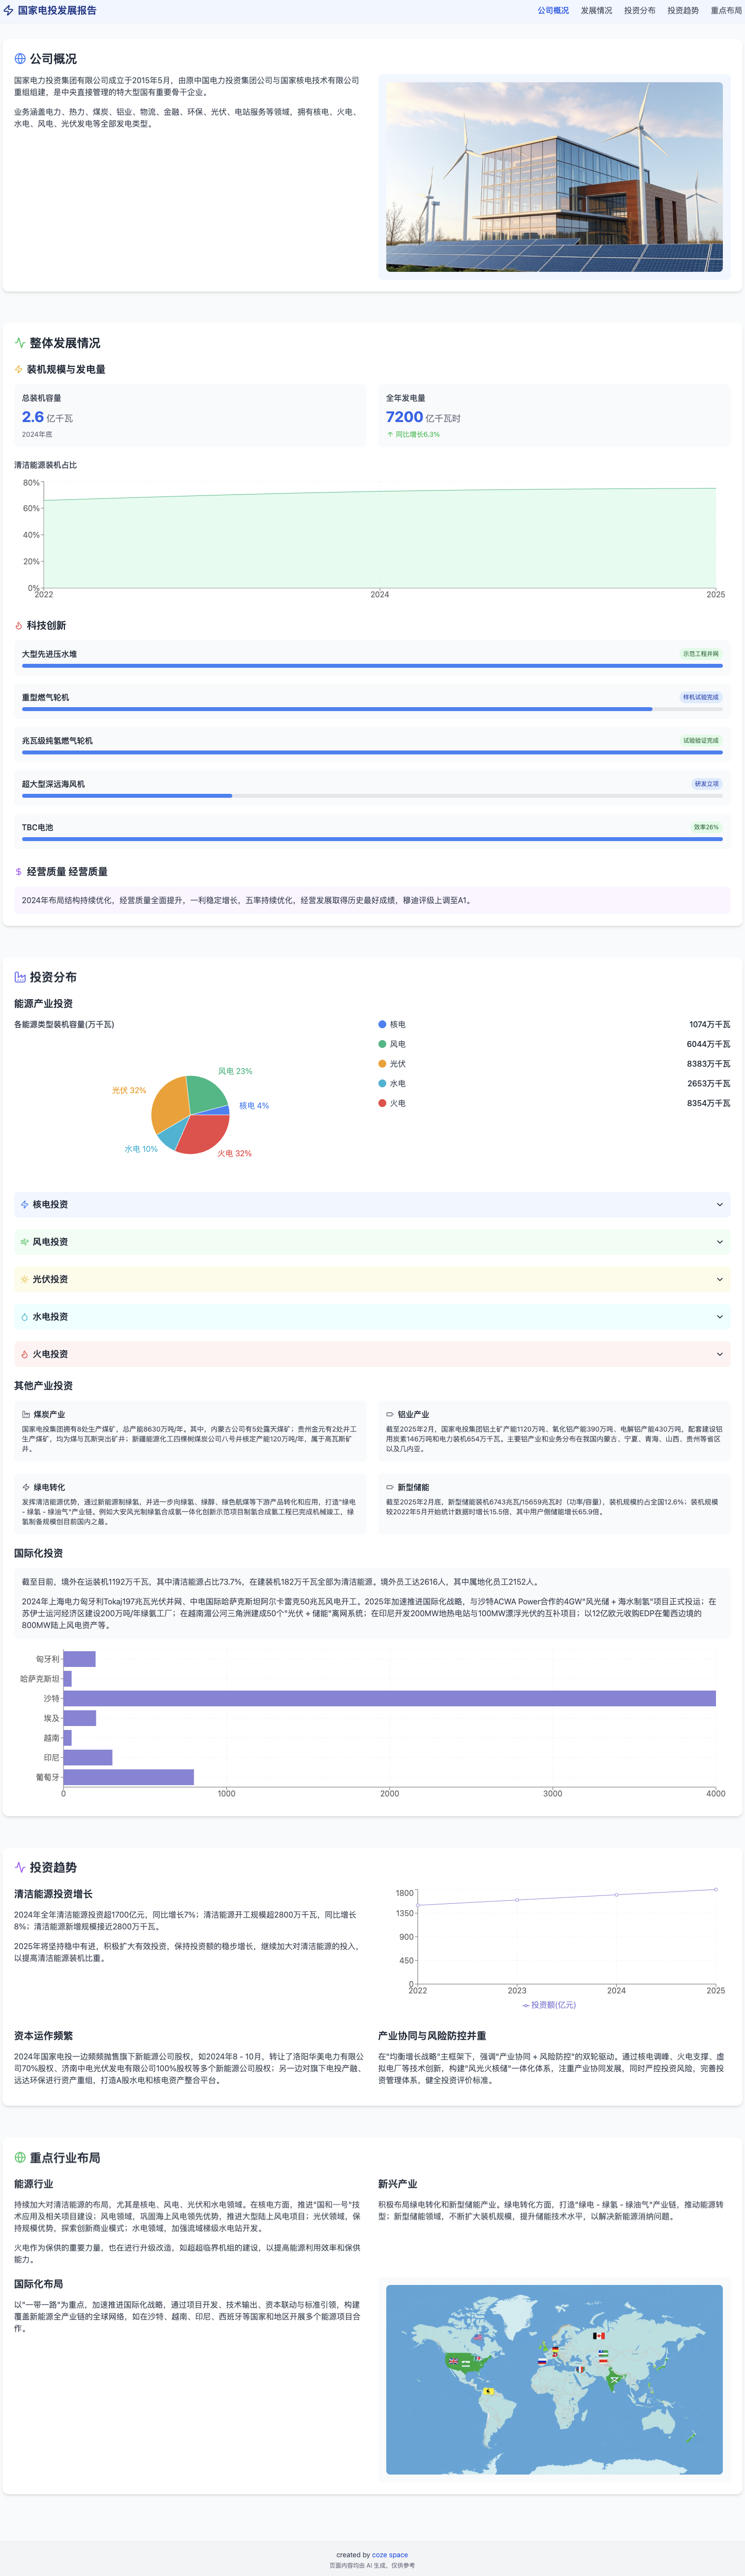This screenshot has width=745, height=2576.
Task: Expand the 水电投资 section chevron
Action: (720, 1317)
